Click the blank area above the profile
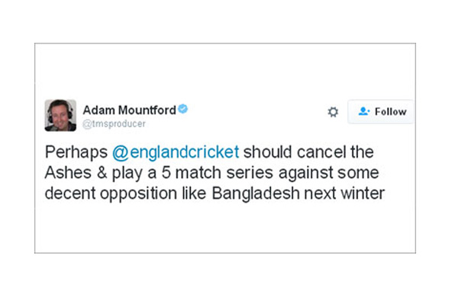 click(225, 72)
